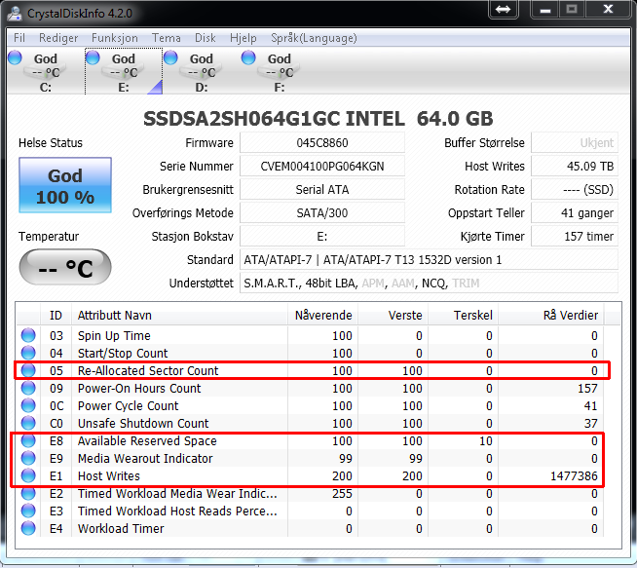Screen dimensions: 637x568
Task: Select drive D: disk button
Action: click(x=202, y=71)
